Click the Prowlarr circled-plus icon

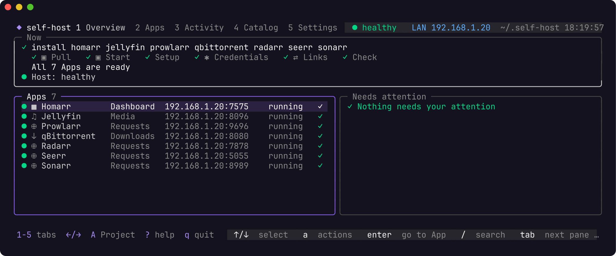pyautogui.click(x=34, y=127)
